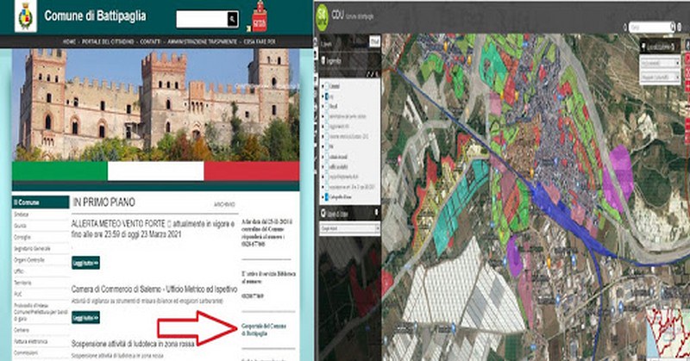Toggle the fourth legend layer checkbox
Image resolution: width=690 pixels, height=361 pixels.
pyautogui.click(x=326, y=116)
